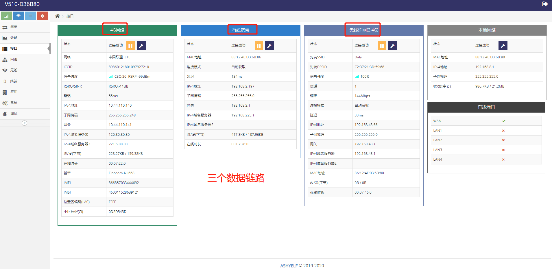Screen dimensions: 552x269
Task: Click the red settings gear shortcut icon
Action: (43, 16)
